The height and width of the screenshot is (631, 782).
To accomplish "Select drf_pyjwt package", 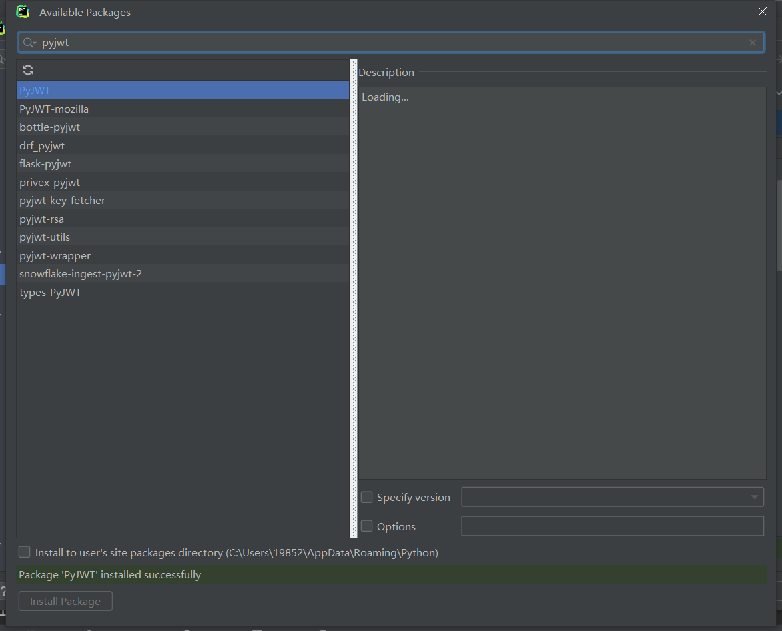I will (x=183, y=145).
